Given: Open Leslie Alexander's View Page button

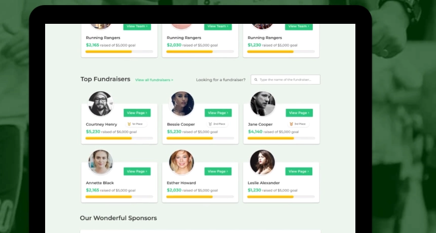Looking at the screenshot, I should [x=299, y=172].
